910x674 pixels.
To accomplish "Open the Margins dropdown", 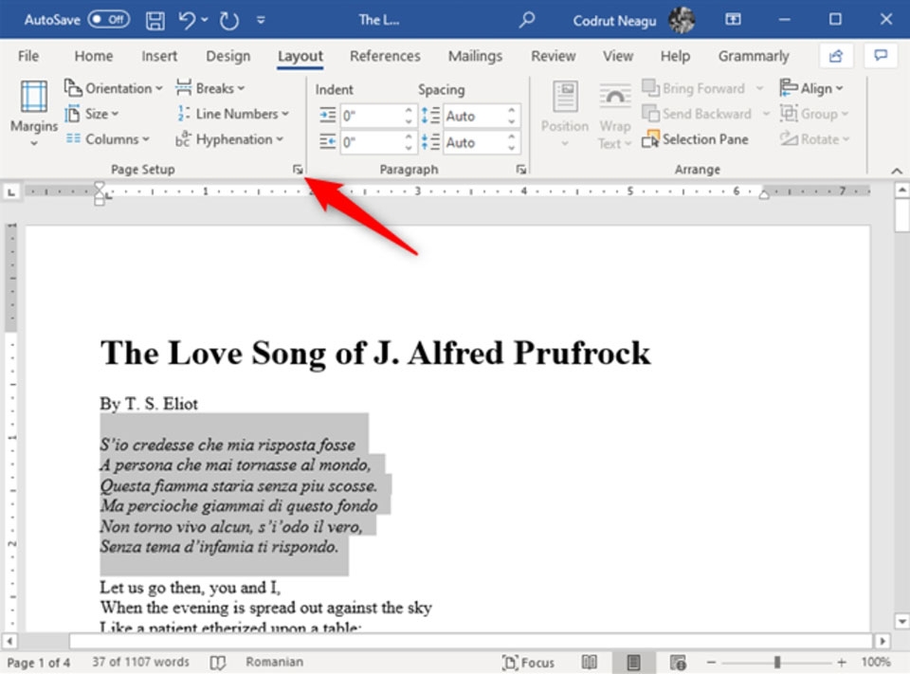I will (34, 113).
